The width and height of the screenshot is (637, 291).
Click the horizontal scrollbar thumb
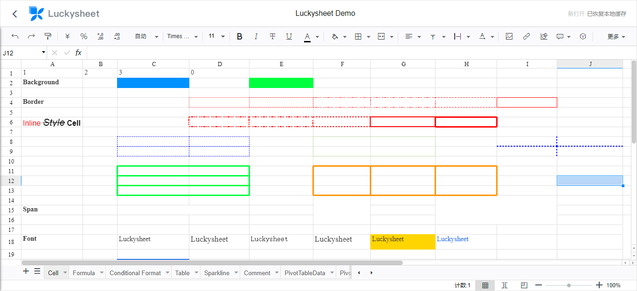pyautogui.click(x=212, y=263)
